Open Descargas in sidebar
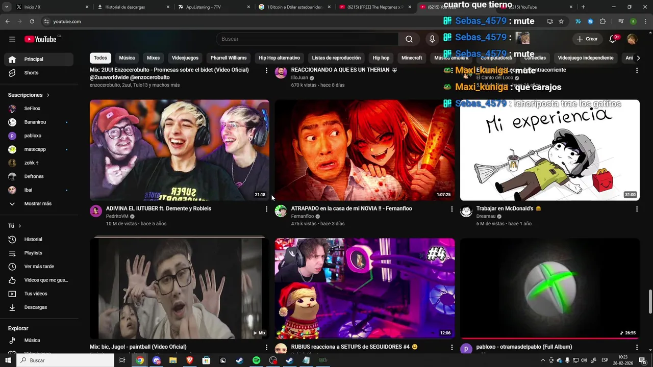 [x=40, y=307]
